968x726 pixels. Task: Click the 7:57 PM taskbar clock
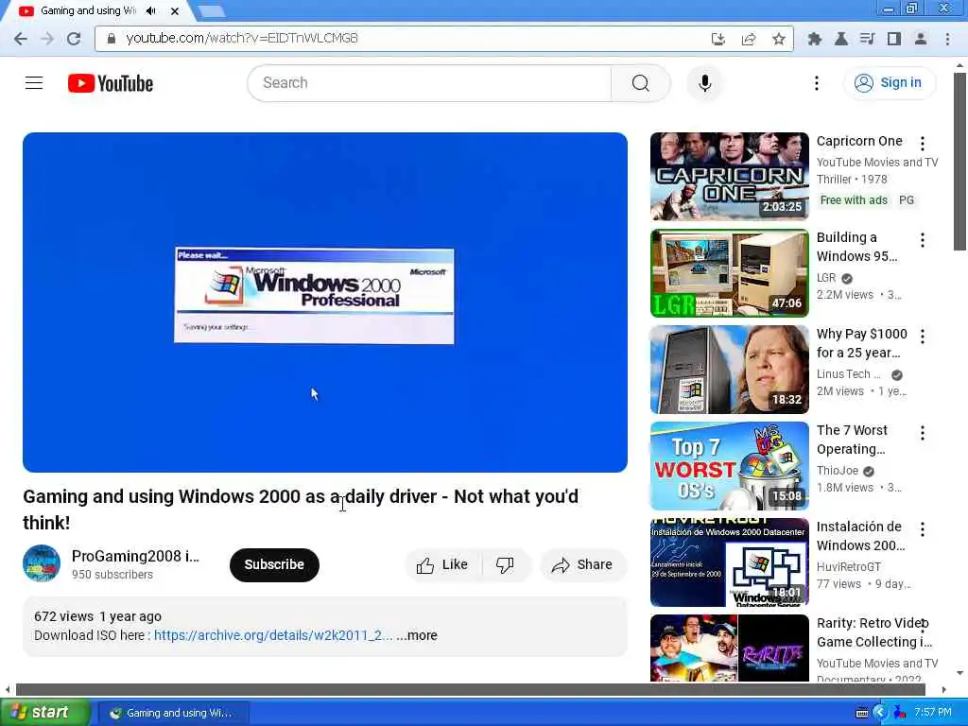(932, 713)
